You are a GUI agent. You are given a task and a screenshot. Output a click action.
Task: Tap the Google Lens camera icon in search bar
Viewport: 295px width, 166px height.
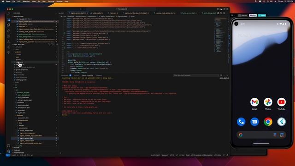coord(282,135)
